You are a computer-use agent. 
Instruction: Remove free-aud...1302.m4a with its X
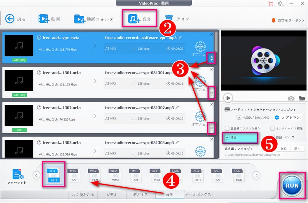pos(211,104)
